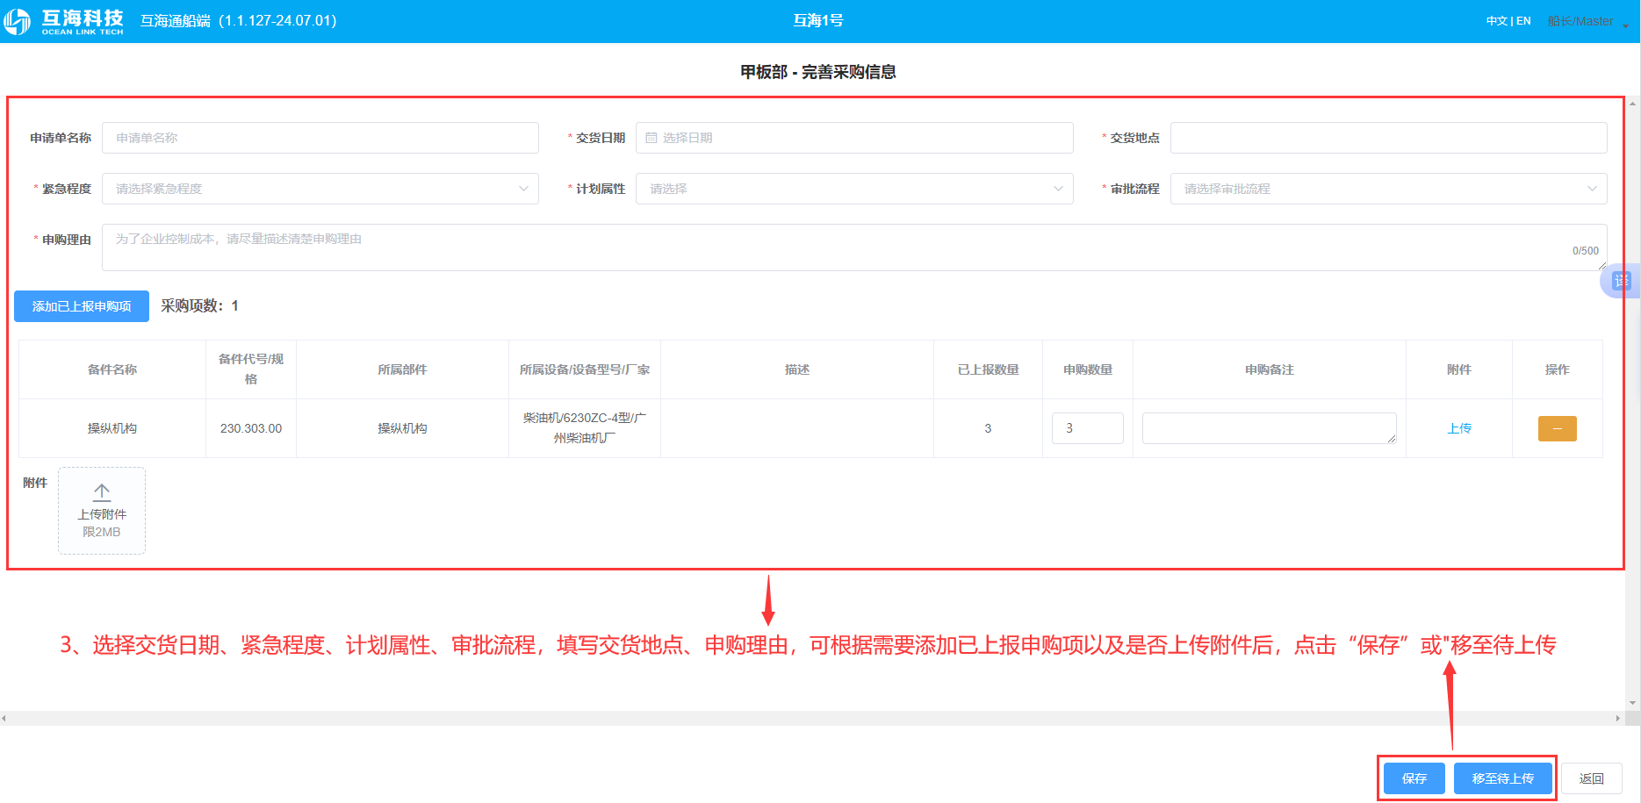
Task: Click the 添加已上报申购项 button
Action: (82, 306)
